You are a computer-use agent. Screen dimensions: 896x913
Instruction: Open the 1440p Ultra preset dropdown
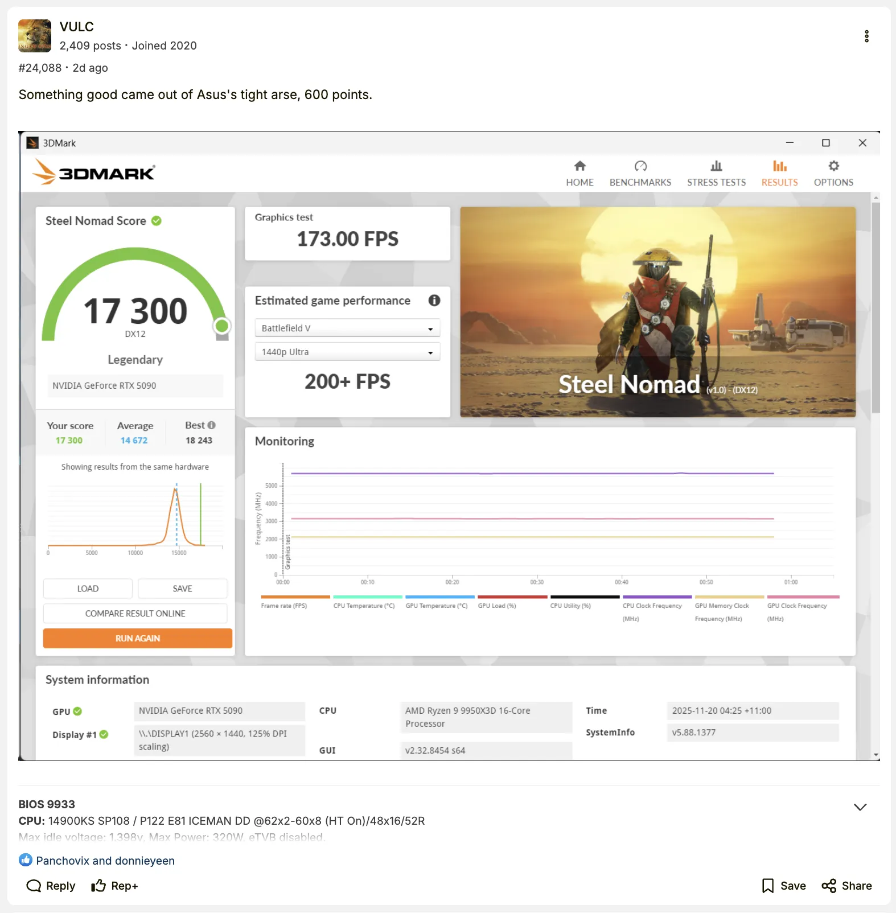tap(347, 352)
